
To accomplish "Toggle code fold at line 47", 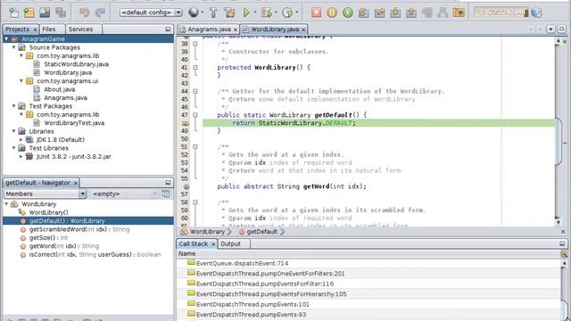I will pos(195,115).
